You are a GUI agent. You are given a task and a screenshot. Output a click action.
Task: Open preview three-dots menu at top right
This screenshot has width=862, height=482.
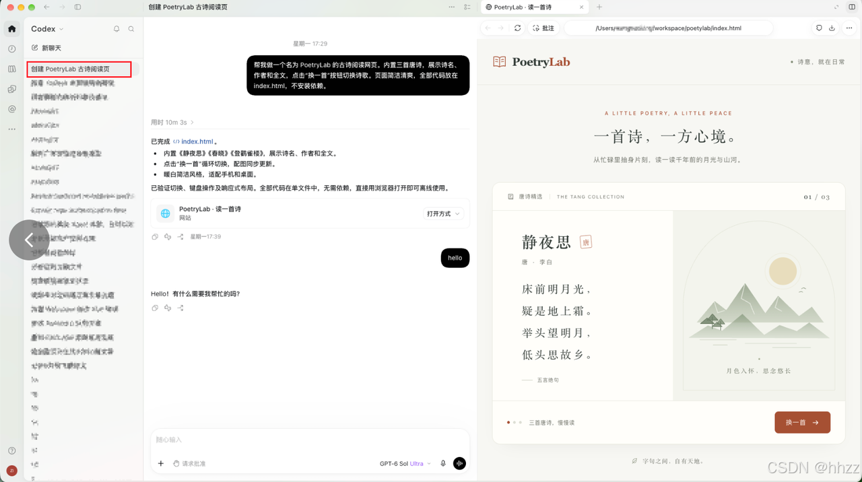849,28
